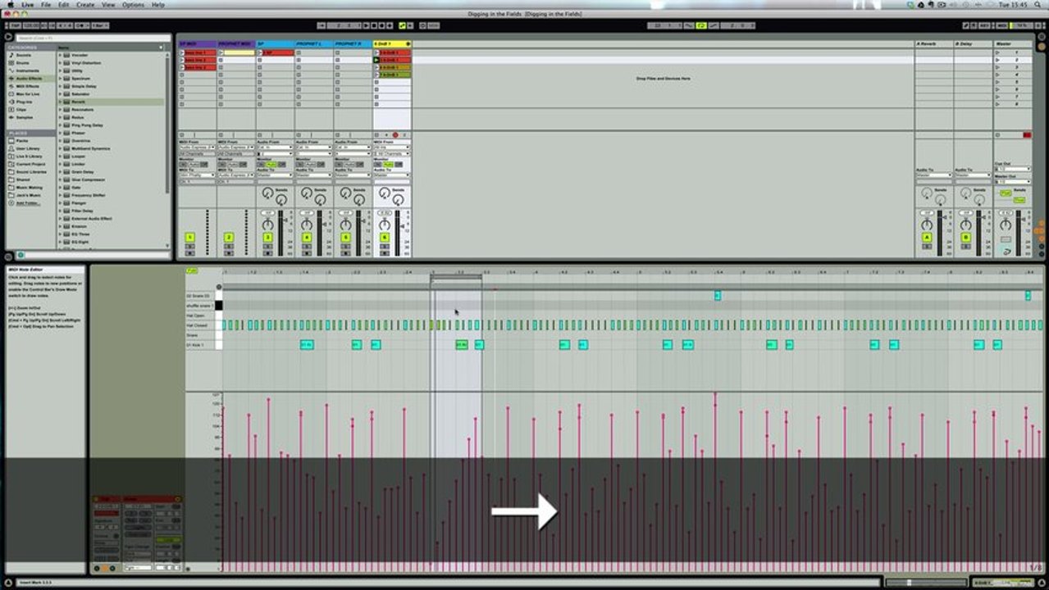Open the 1 Bar quantization menu
The width and height of the screenshot is (1049, 590).
[x=100, y=26]
